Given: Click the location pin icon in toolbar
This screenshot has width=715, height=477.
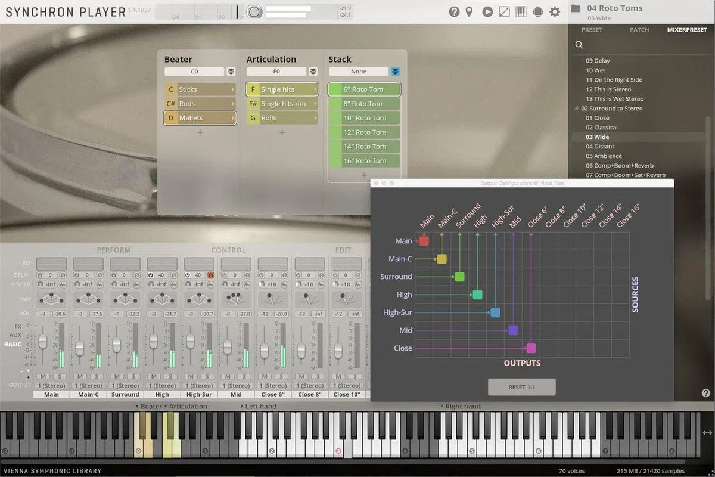Looking at the screenshot, I should pyautogui.click(x=470, y=11).
